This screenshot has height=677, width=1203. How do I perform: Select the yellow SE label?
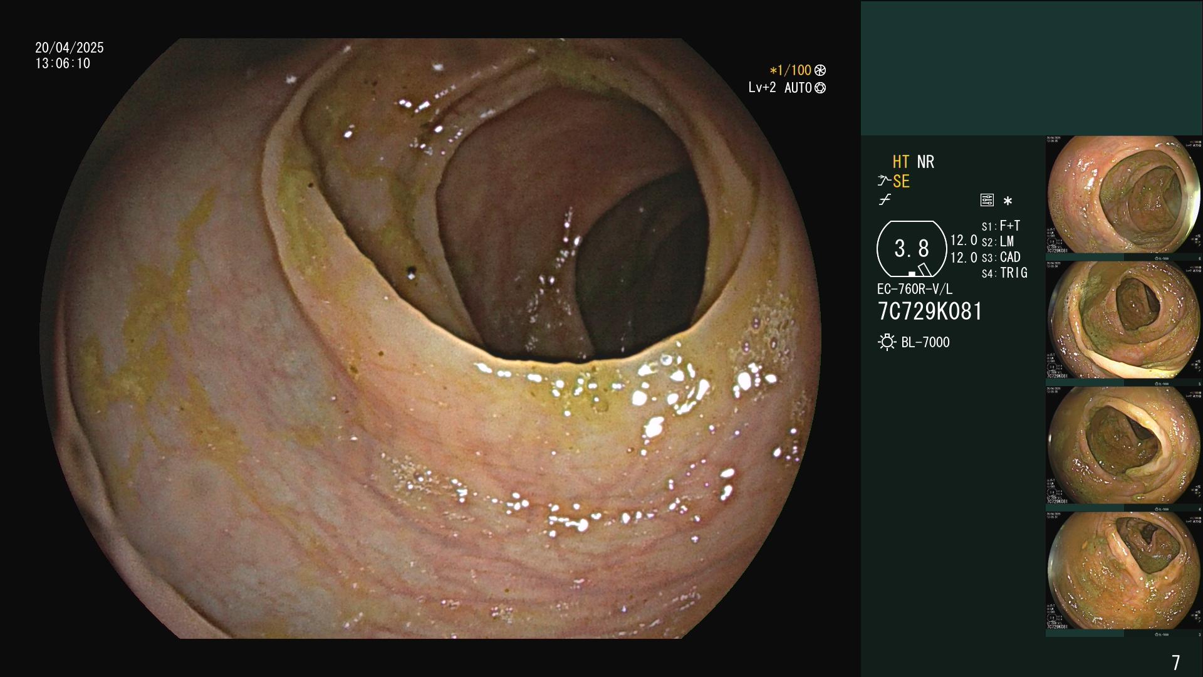pos(901,182)
